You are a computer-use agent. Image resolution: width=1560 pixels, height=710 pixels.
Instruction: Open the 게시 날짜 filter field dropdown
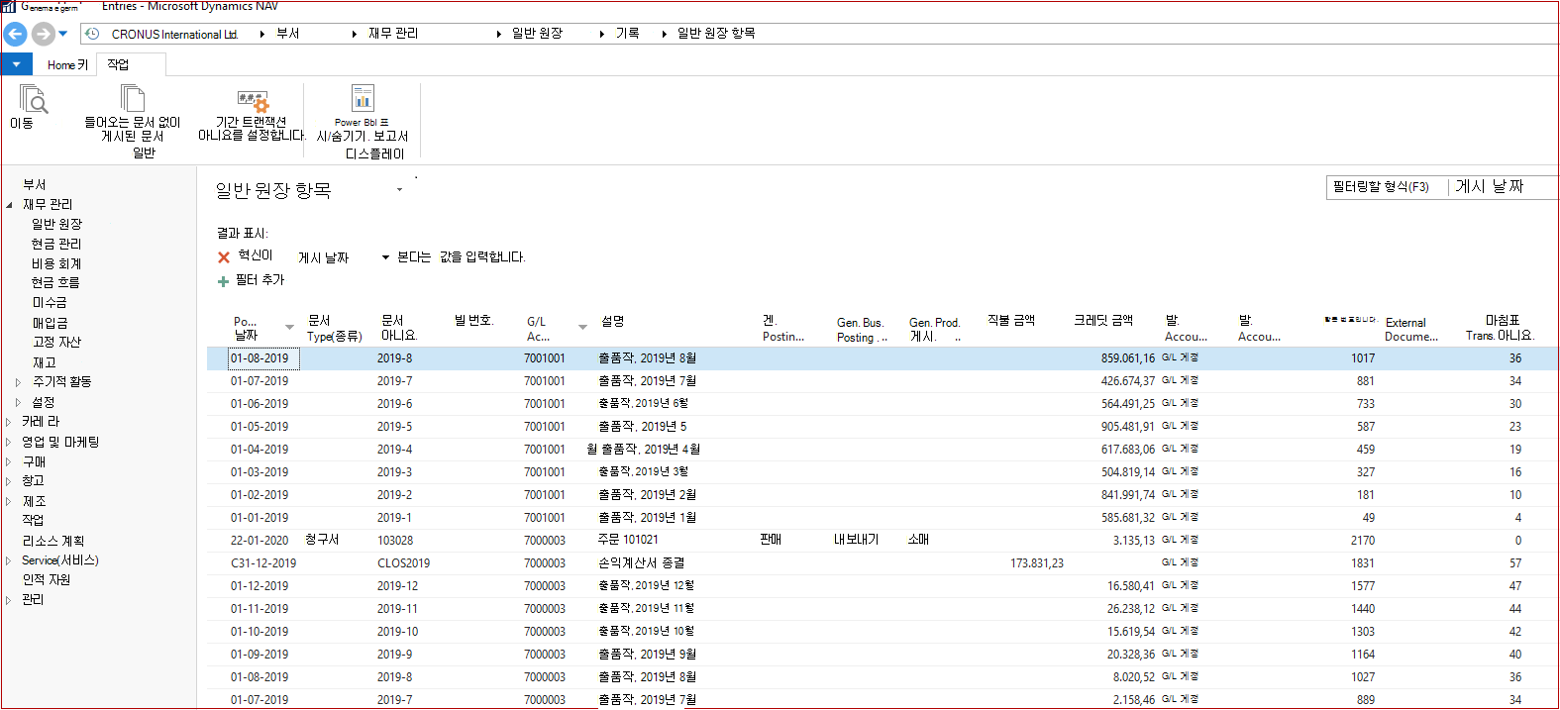[385, 257]
